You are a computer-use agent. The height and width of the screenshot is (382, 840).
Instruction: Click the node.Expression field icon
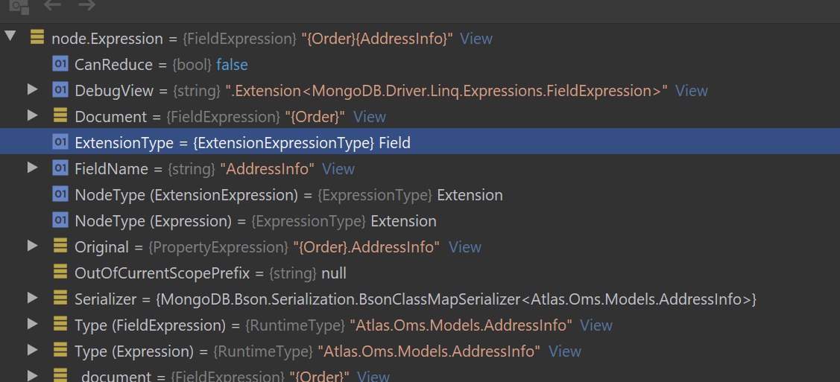tap(36, 38)
